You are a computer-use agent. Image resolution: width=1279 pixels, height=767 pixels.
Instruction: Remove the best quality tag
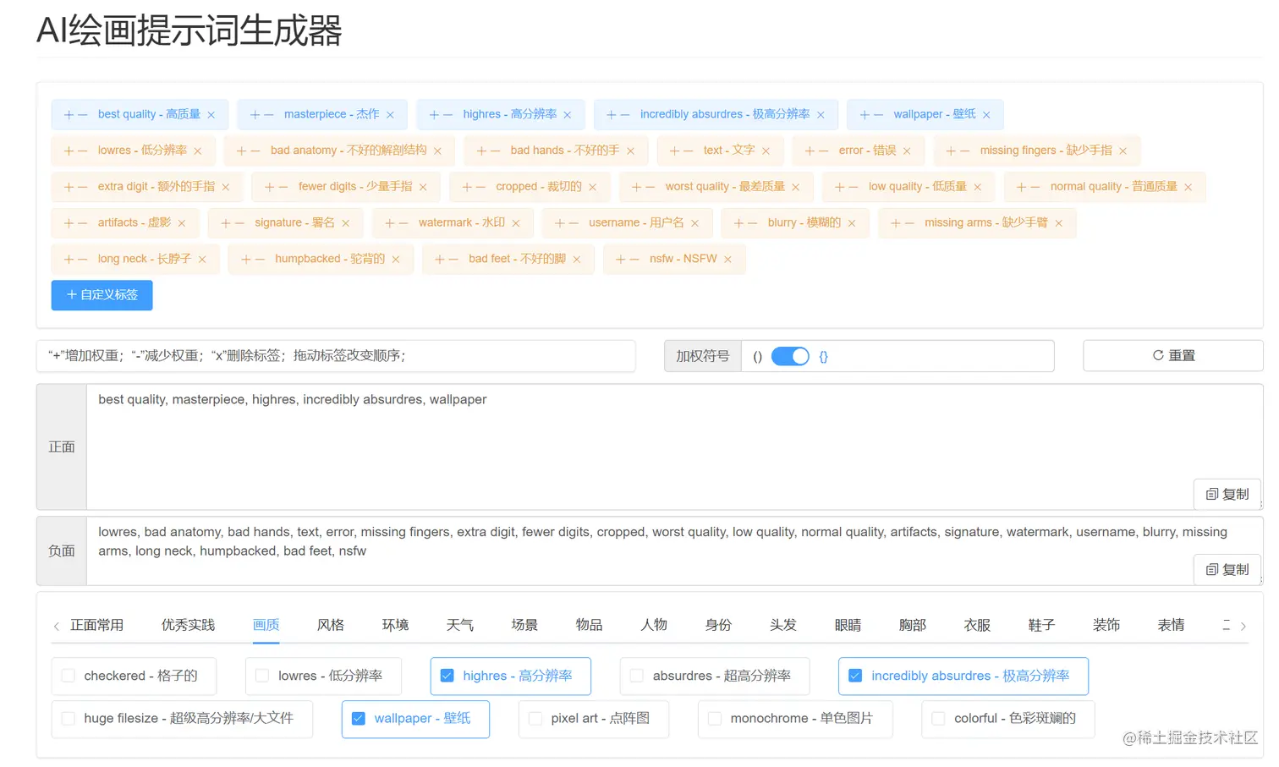coord(211,115)
